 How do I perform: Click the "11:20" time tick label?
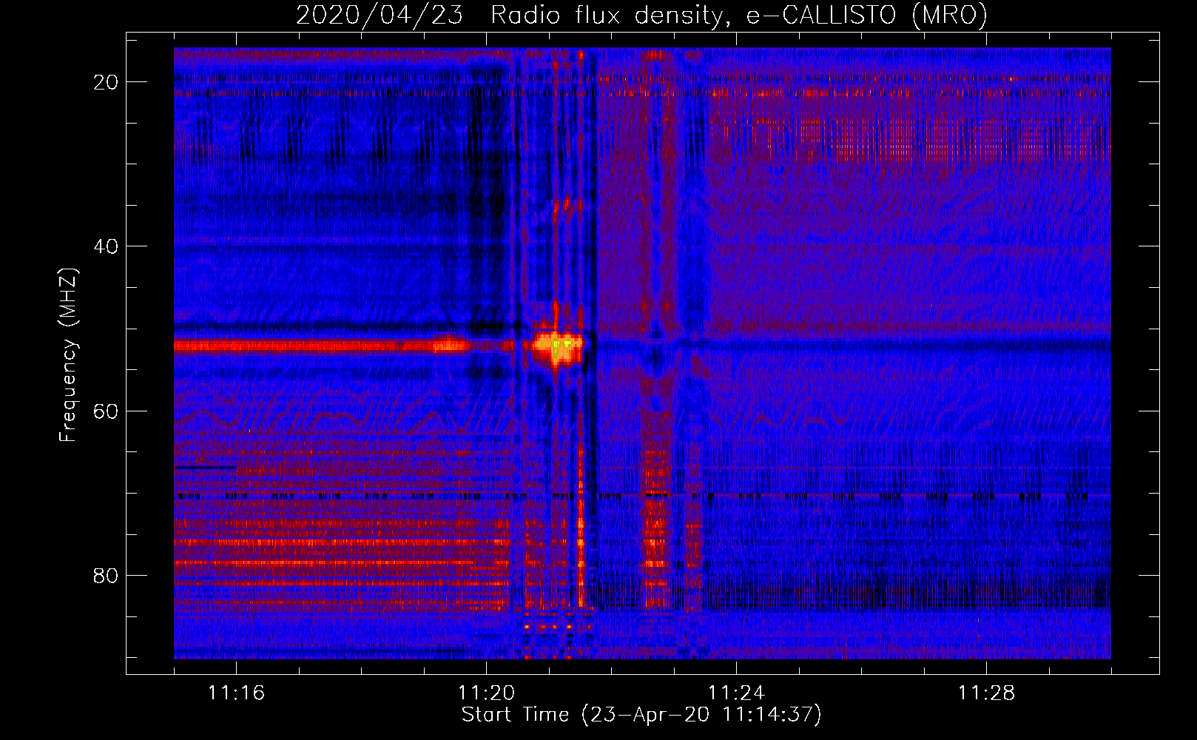pos(486,693)
